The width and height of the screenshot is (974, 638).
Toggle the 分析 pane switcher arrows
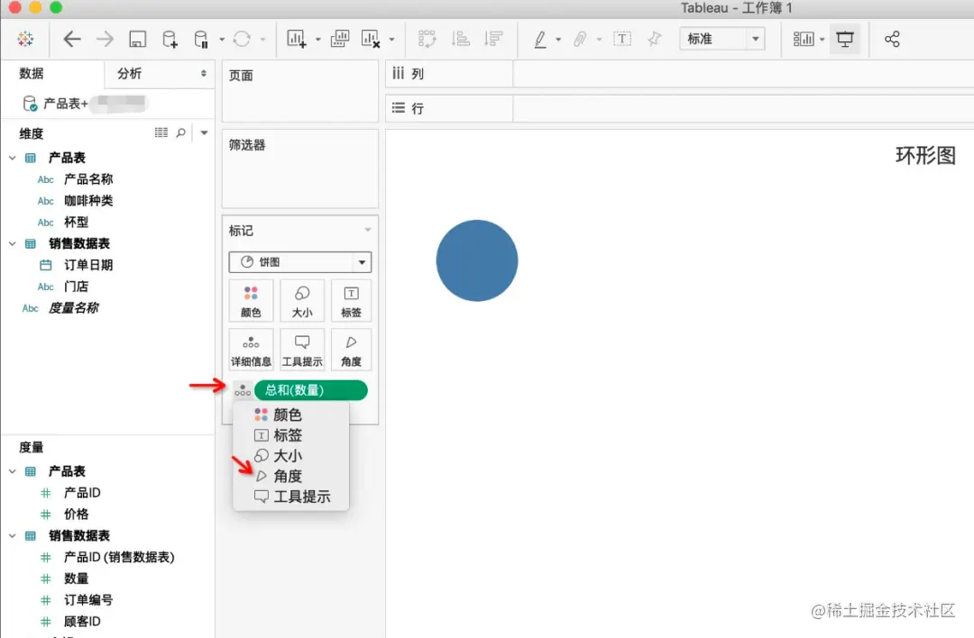coord(203,73)
